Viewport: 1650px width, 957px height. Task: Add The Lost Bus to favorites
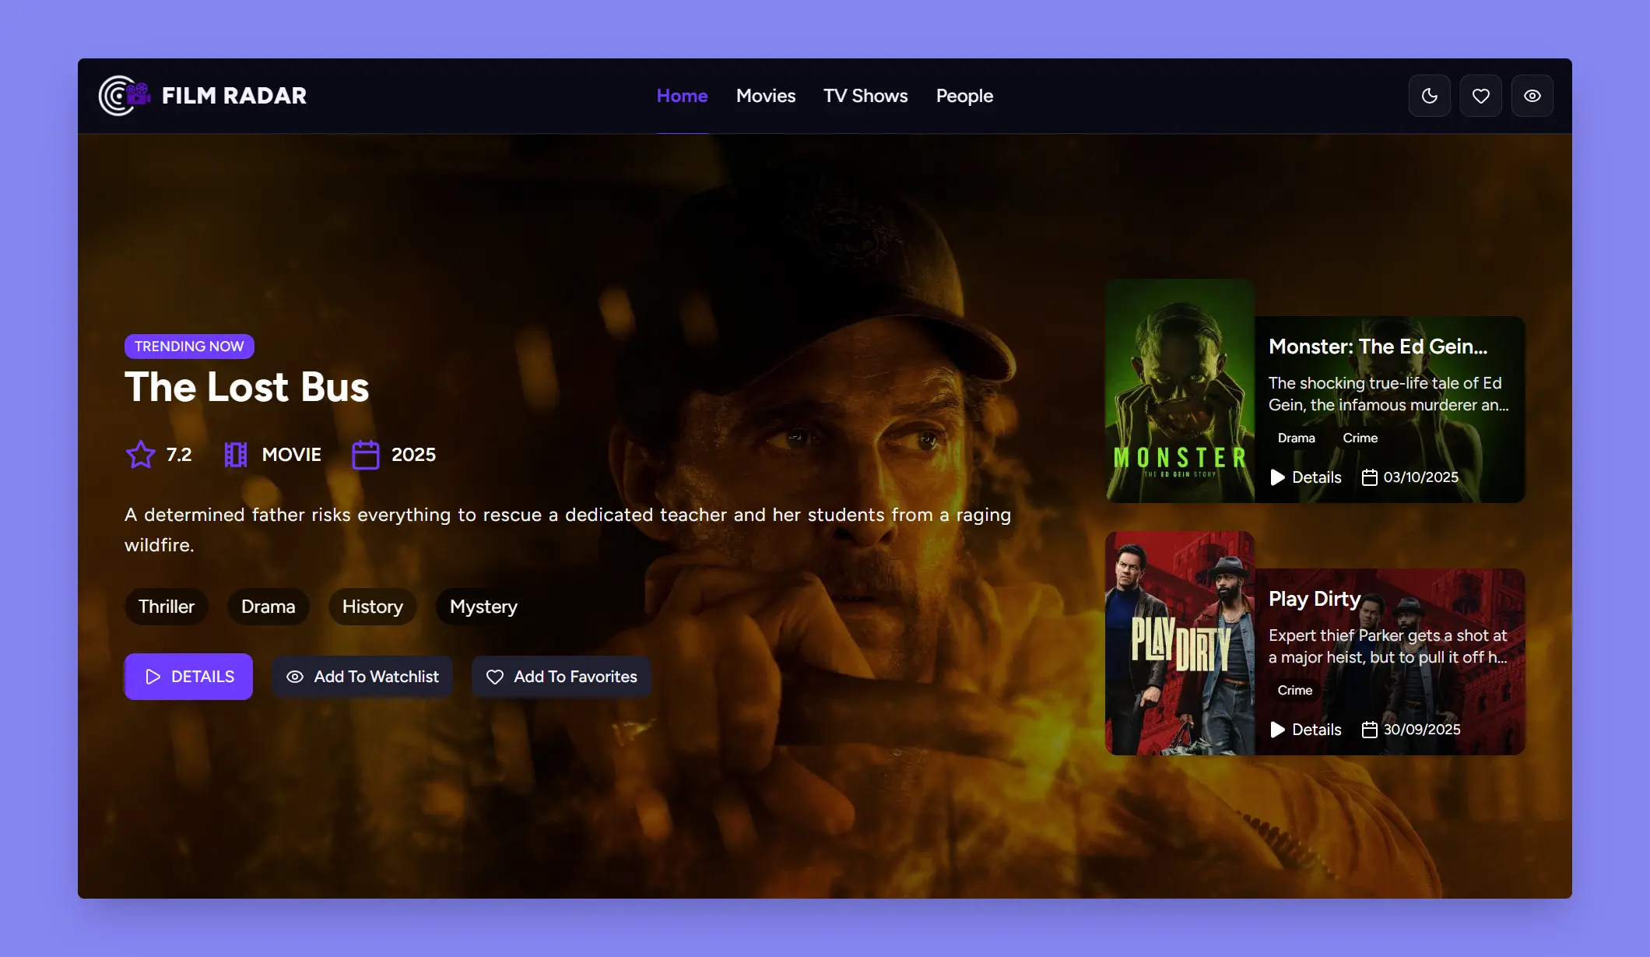560,677
